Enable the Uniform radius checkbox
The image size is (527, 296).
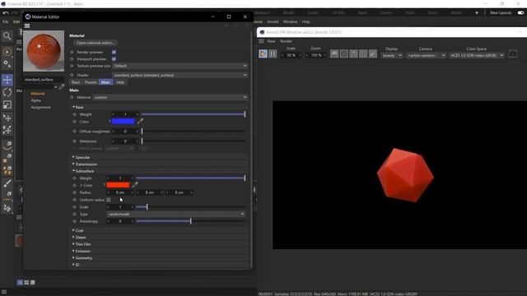[109, 200]
